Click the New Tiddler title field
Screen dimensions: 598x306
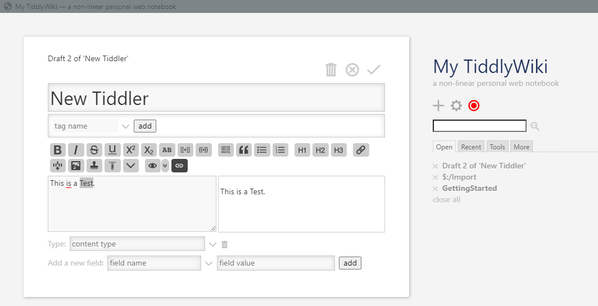click(x=216, y=98)
